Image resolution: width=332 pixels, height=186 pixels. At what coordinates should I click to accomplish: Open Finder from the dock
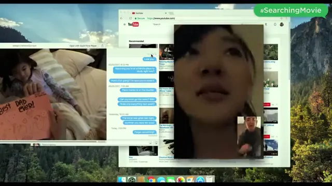click(x=122, y=180)
